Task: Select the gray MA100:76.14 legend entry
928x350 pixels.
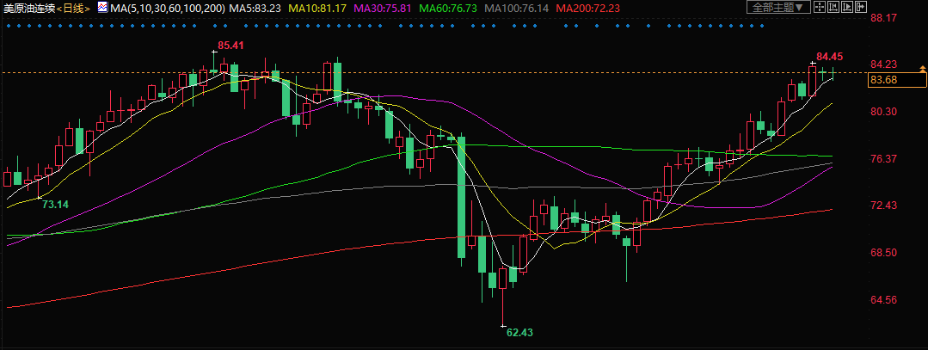Action: 520,8
